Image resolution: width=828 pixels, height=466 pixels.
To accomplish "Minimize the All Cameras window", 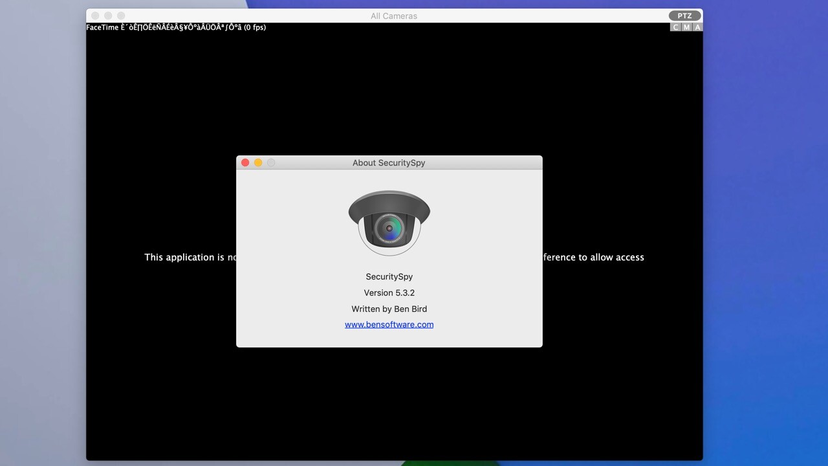I will (108, 16).
